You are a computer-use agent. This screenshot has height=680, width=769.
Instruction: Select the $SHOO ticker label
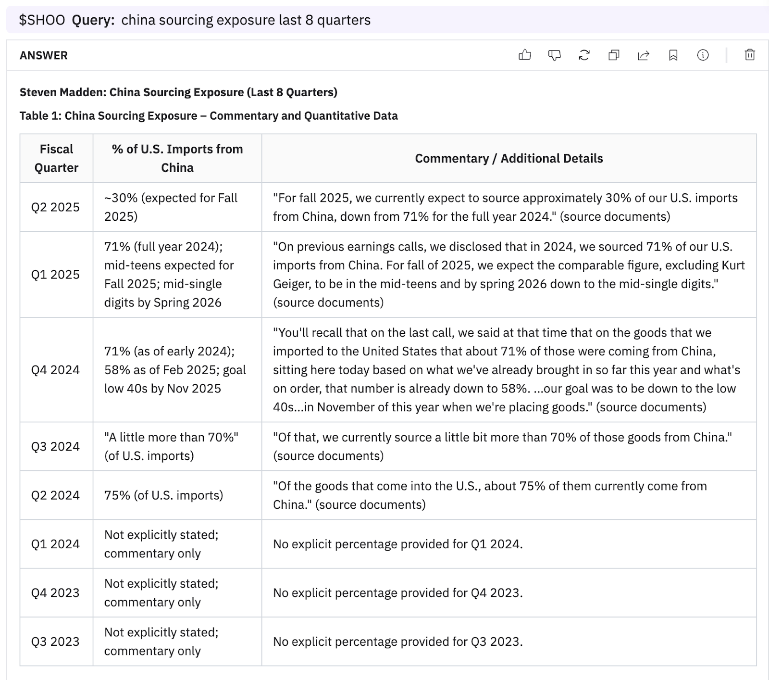click(x=42, y=20)
